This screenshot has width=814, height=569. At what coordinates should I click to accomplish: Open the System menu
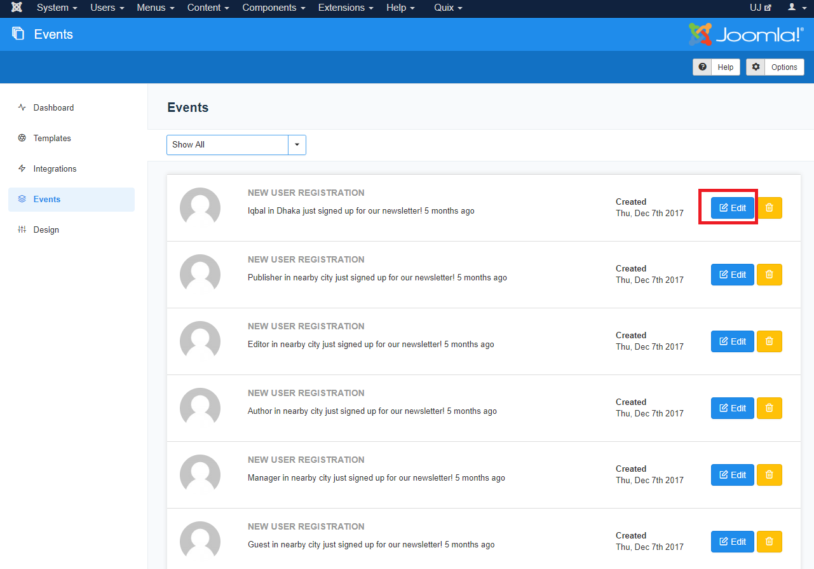coord(57,8)
